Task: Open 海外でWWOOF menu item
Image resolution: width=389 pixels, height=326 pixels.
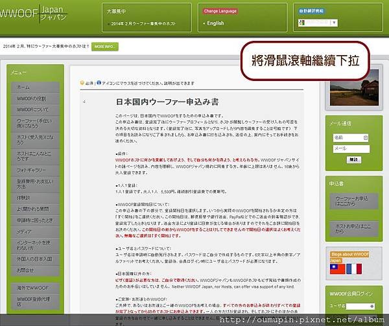Action: (x=35, y=288)
